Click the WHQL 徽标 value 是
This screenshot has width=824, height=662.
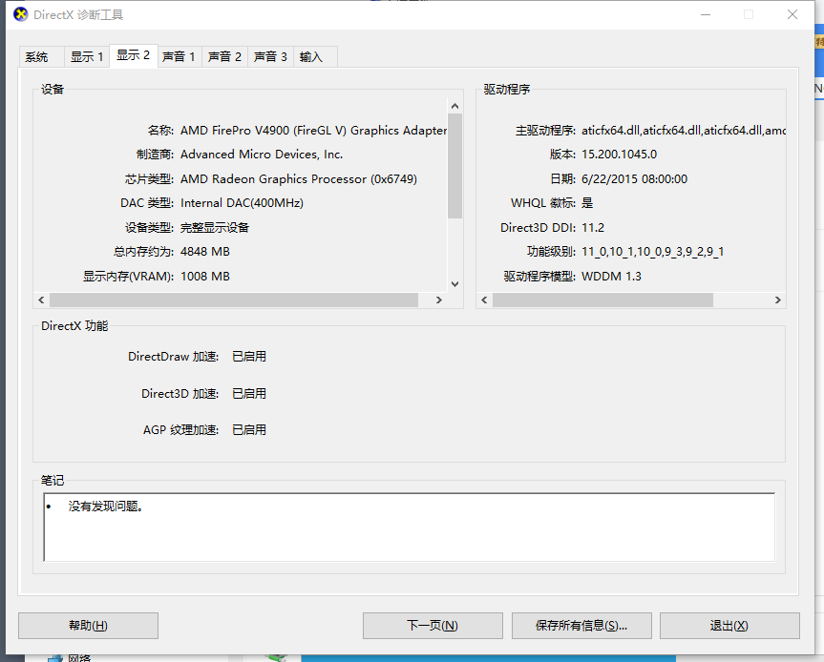tap(587, 203)
